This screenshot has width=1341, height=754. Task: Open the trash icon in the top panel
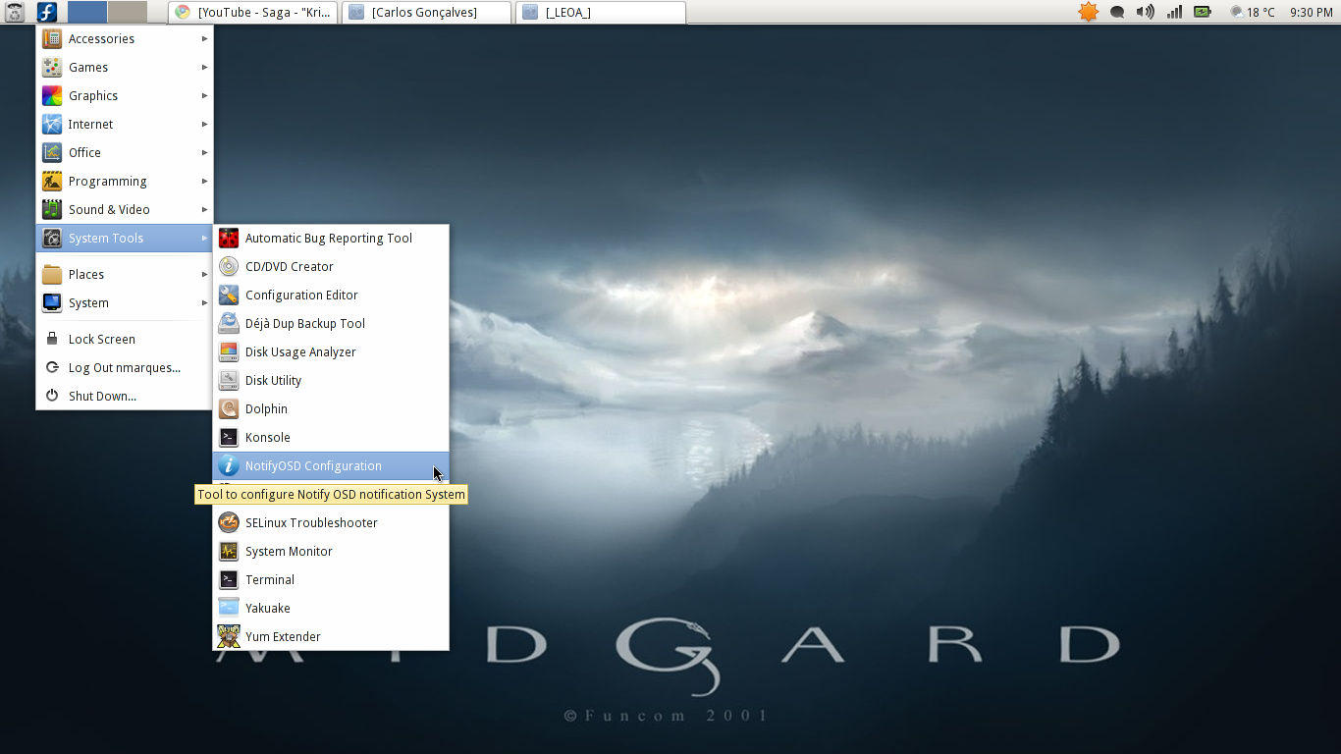coord(15,12)
